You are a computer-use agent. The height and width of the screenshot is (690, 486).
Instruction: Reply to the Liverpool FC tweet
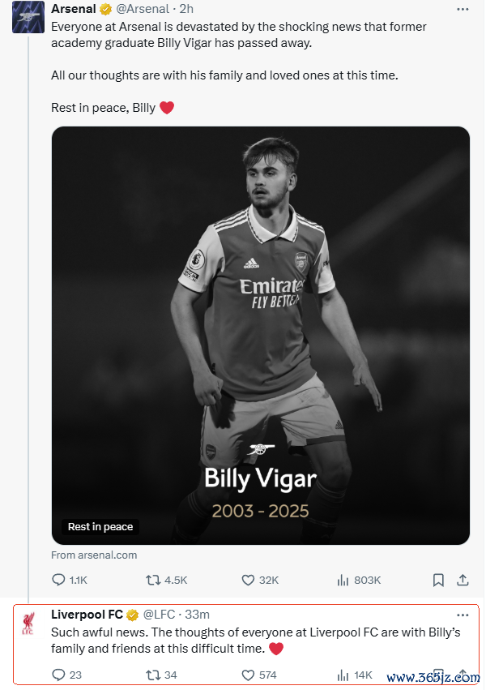pos(58,675)
